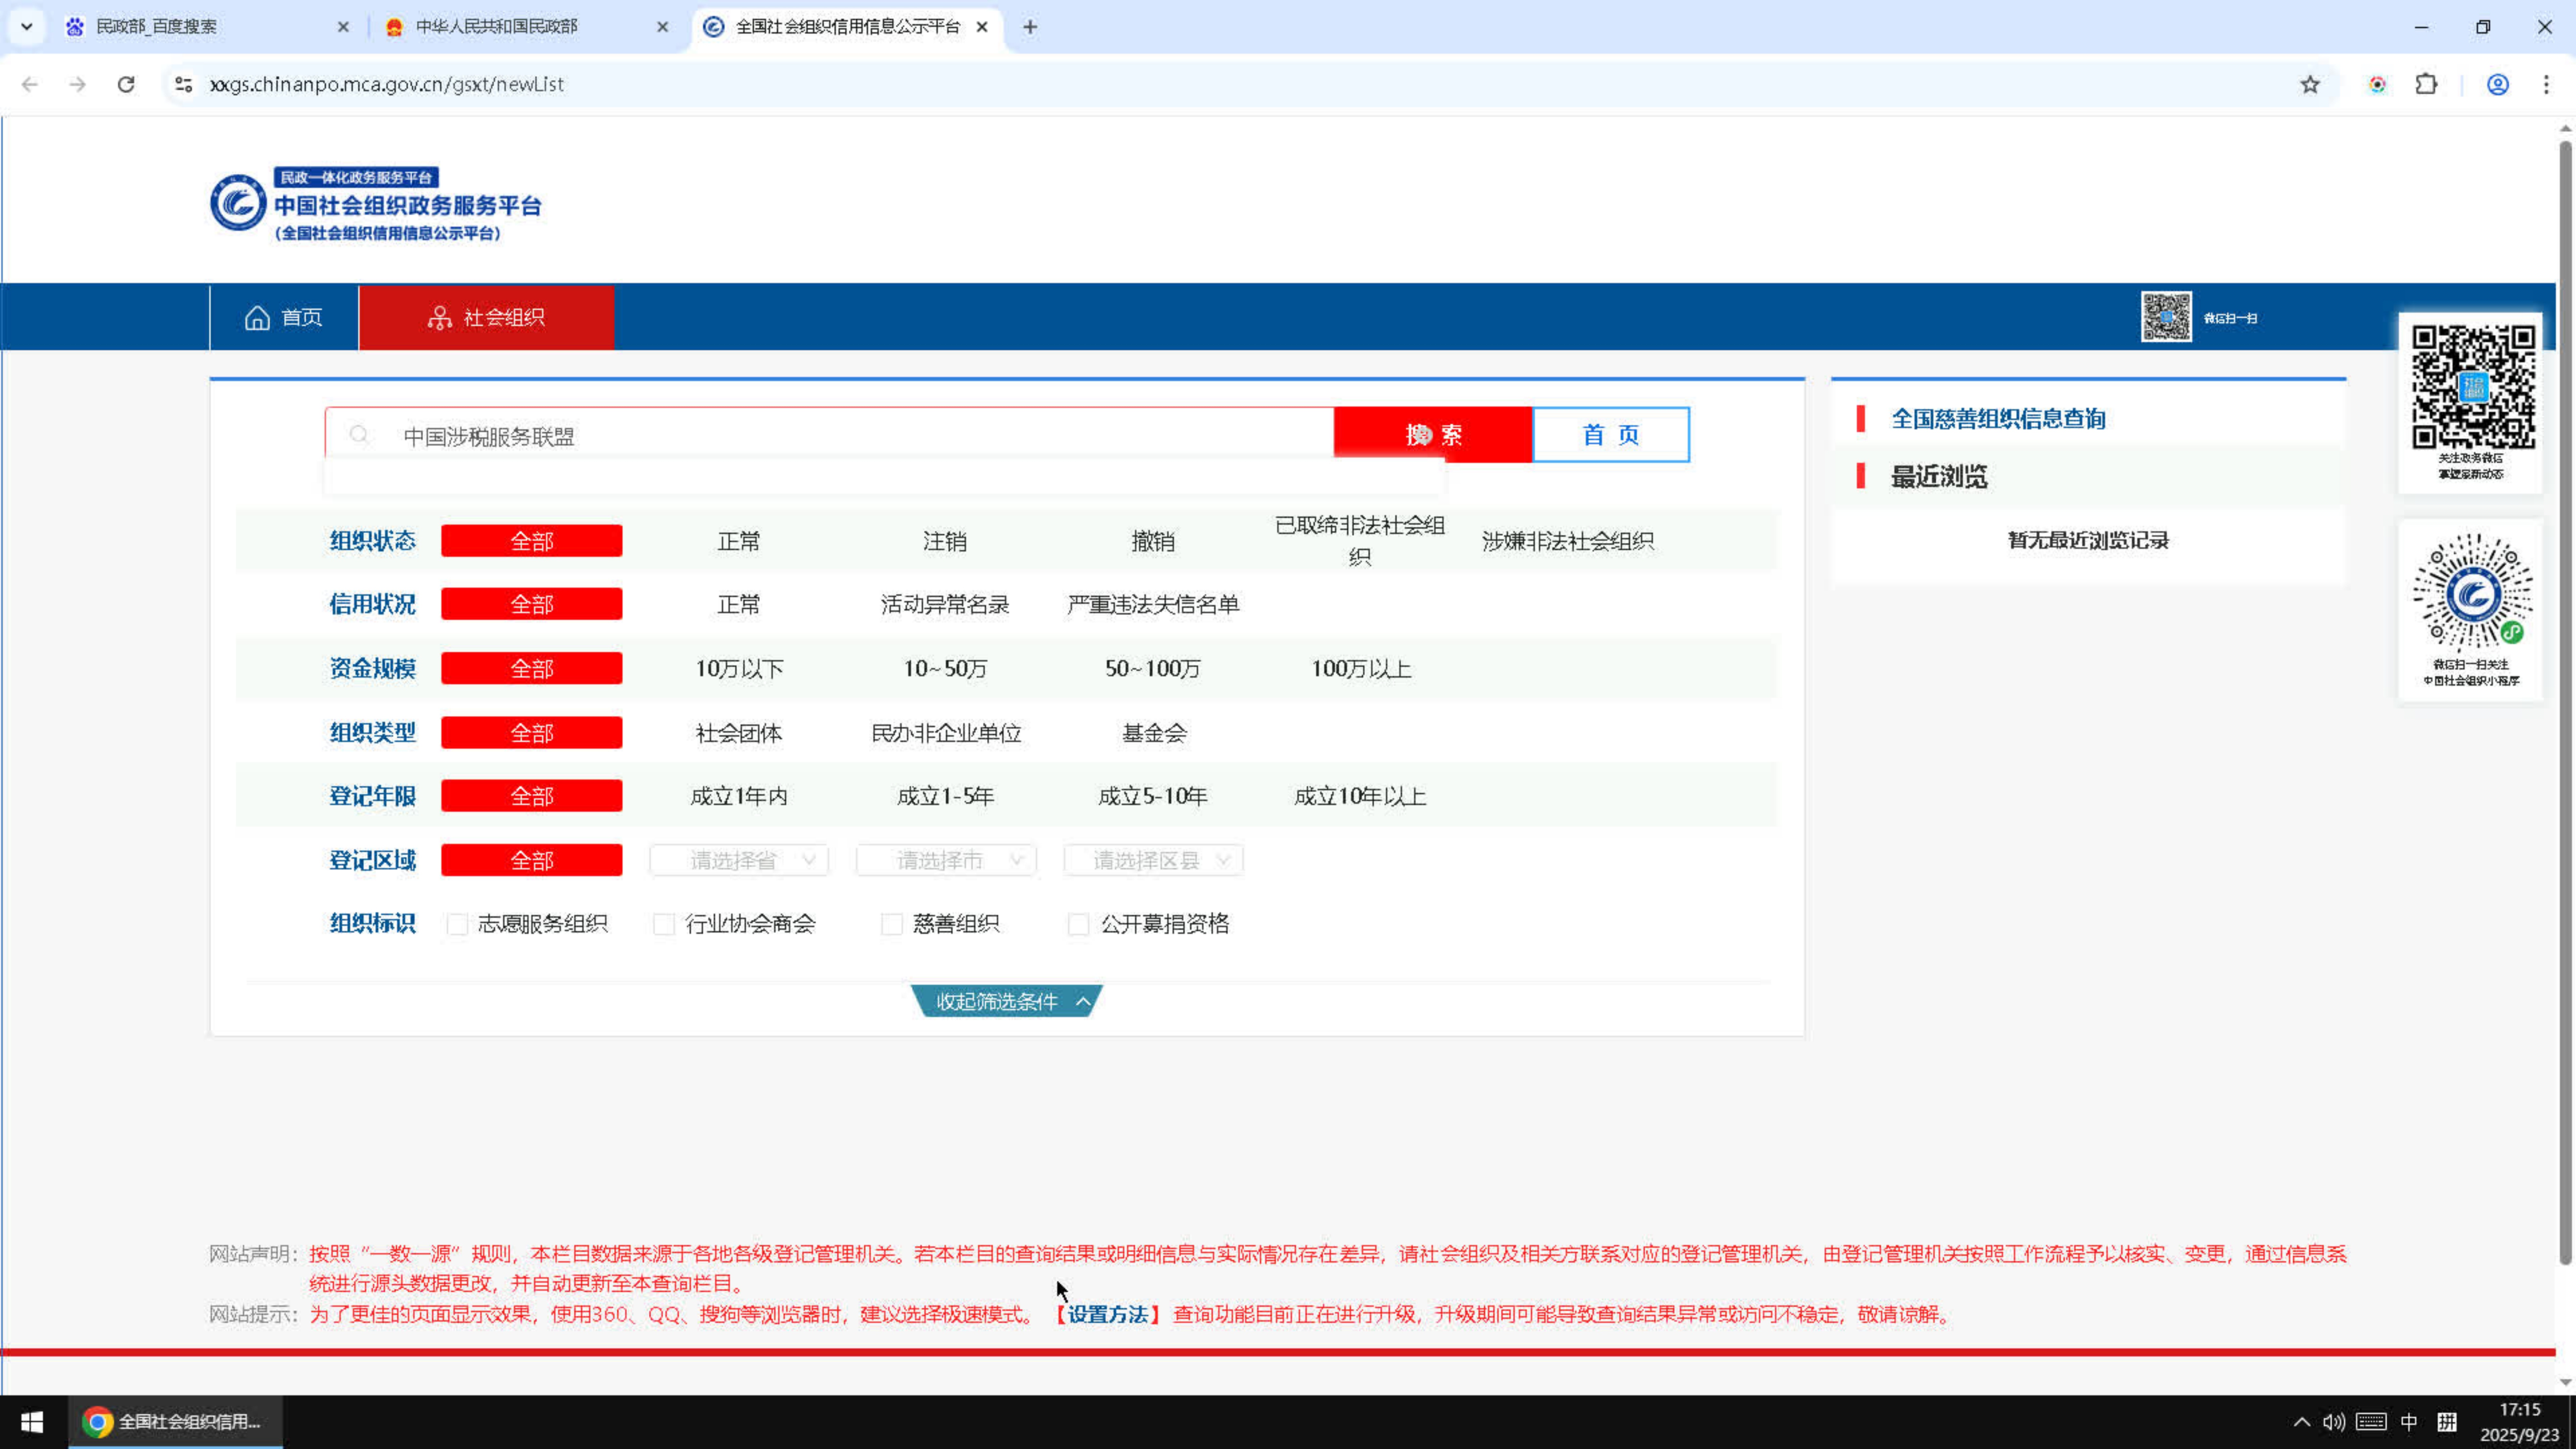
Task: Go to the 首页 item in the navigation bar
Action: pos(284,317)
